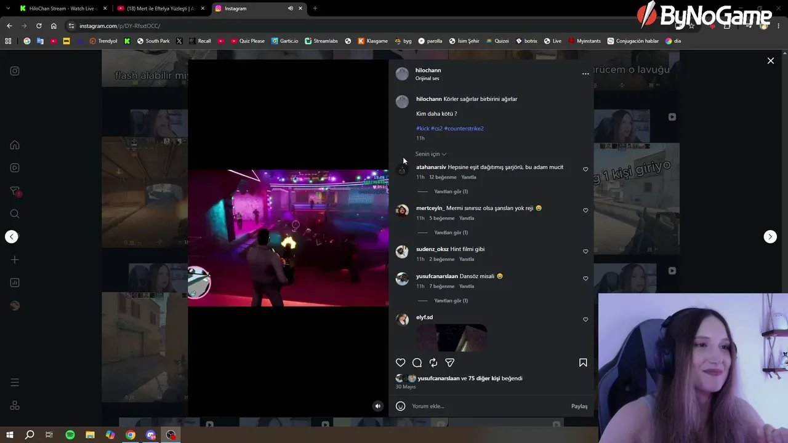
Task: Open the #cs2 hashtag link
Action: (x=436, y=129)
